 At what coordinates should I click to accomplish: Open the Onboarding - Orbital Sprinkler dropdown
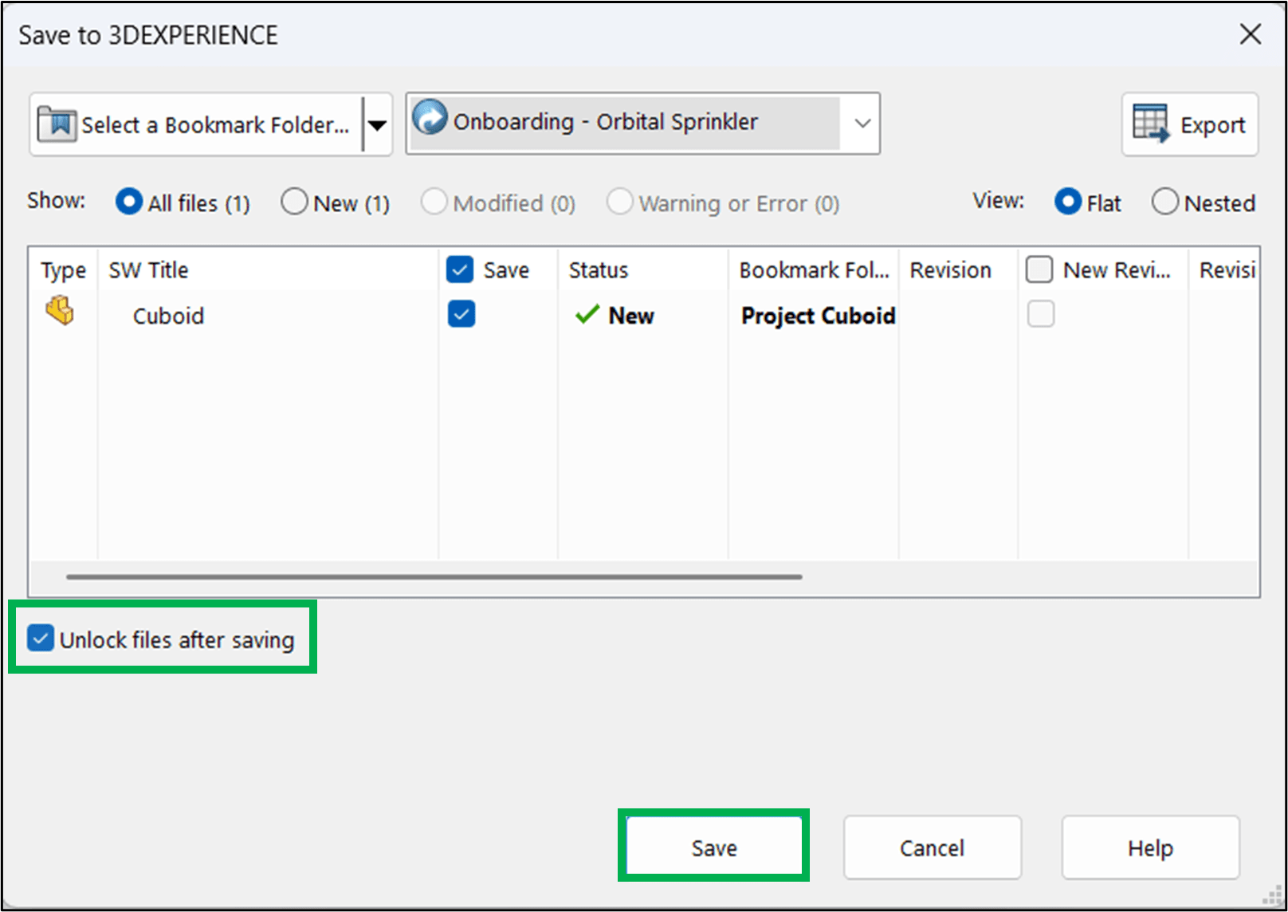pos(863,123)
